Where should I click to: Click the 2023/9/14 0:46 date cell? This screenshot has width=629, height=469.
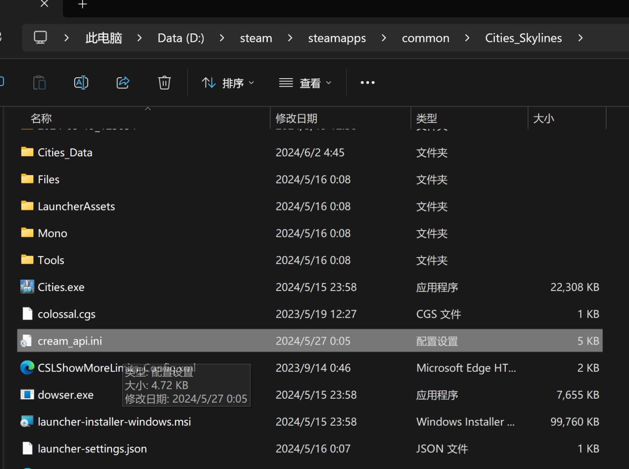tap(313, 368)
